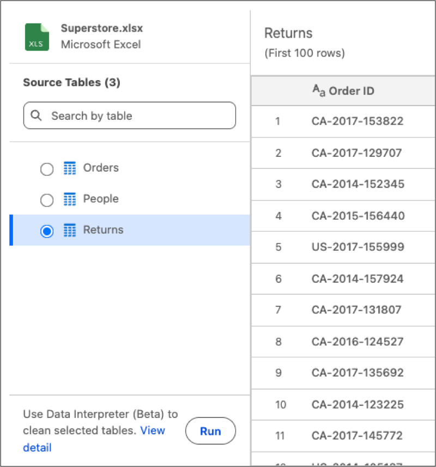Click row number 3 in preview
The image size is (436, 467).
278,184
